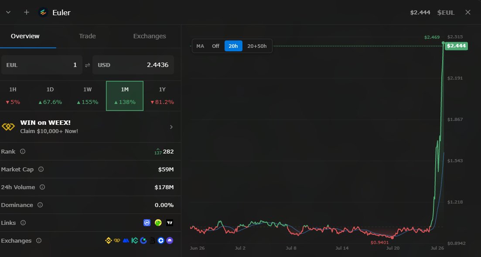Screen dimensions: 481x257
Task: Expand the dropdown chevron at top left
Action: pyautogui.click(x=8, y=12)
